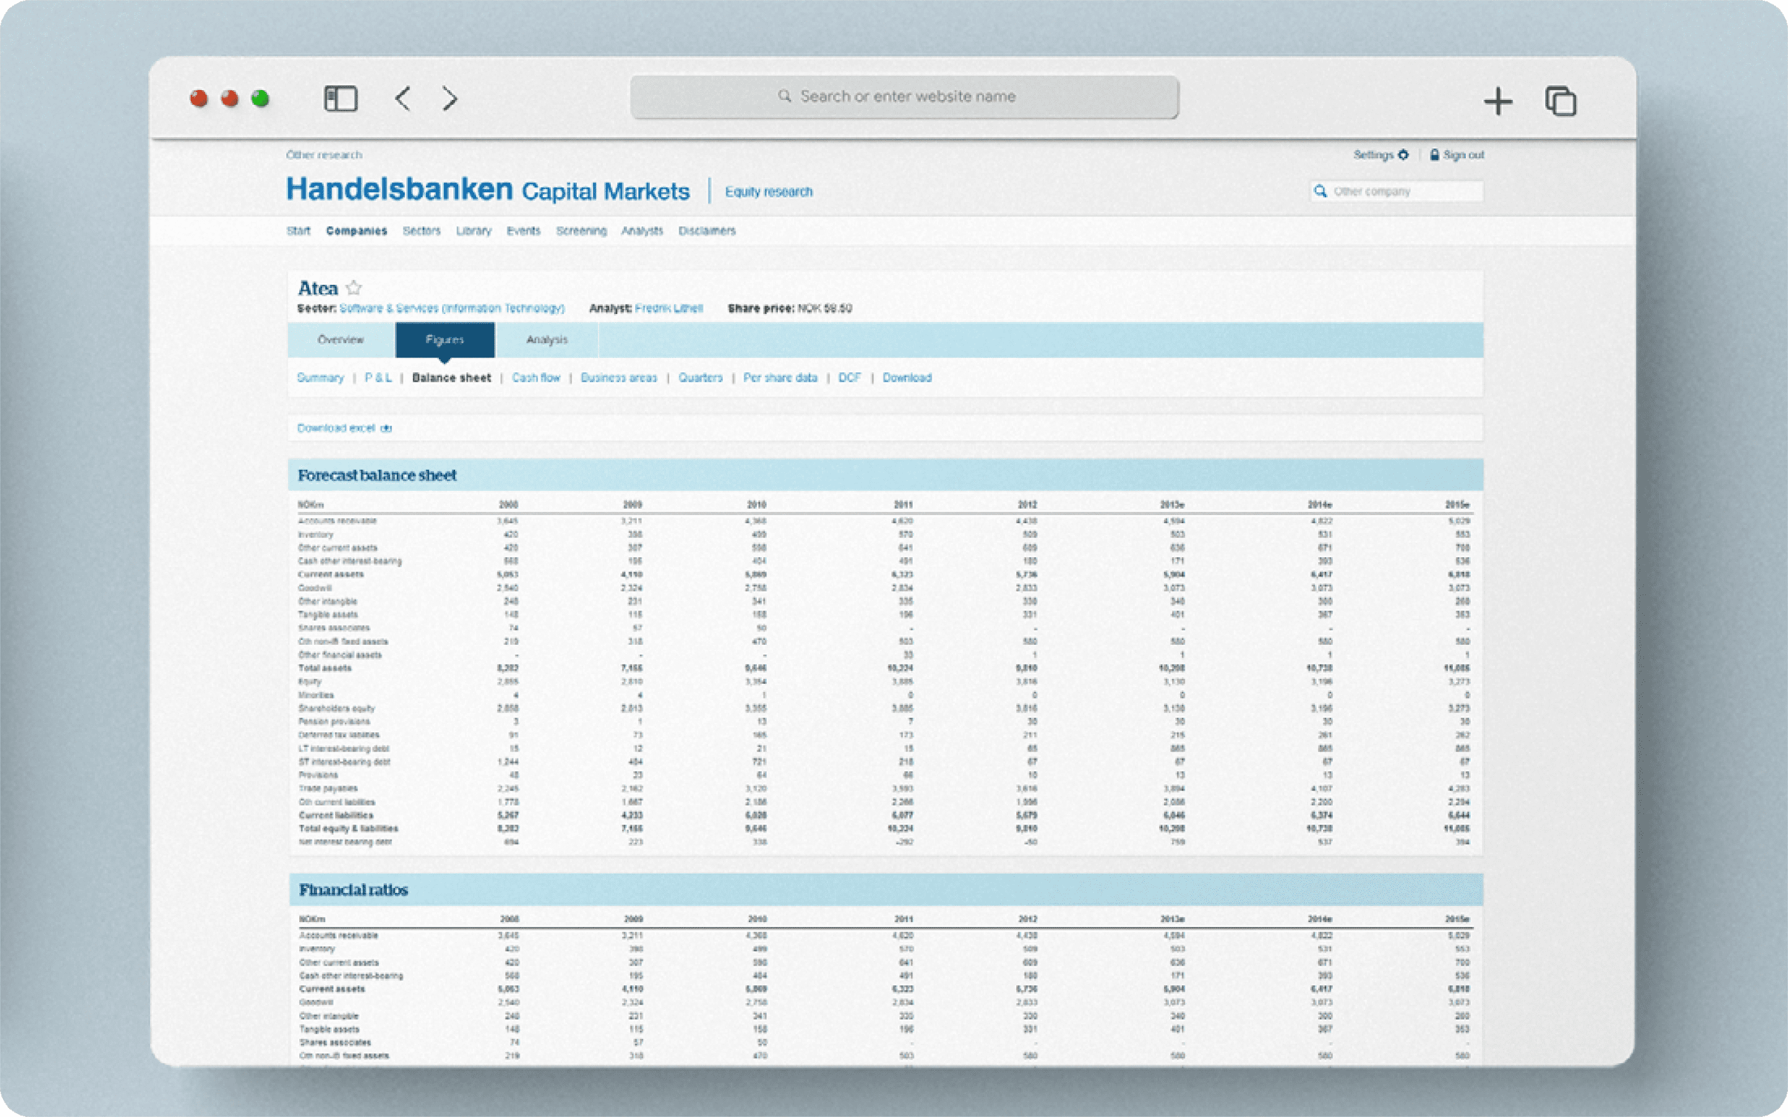Open the Cash flow figures view
Screen dimensions: 1788x1117
pos(537,377)
